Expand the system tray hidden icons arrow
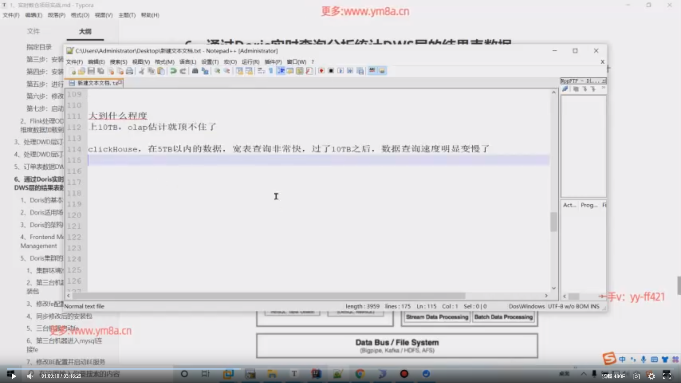681x383 pixels. [x=583, y=374]
